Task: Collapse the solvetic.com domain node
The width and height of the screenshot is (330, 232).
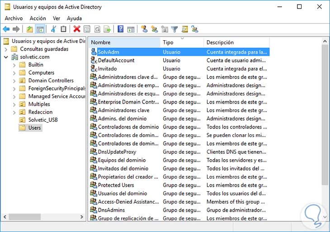Action: coord(6,57)
